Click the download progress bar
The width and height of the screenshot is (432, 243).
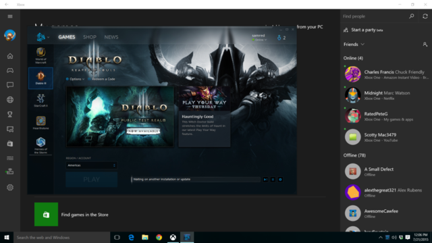click(x=196, y=180)
